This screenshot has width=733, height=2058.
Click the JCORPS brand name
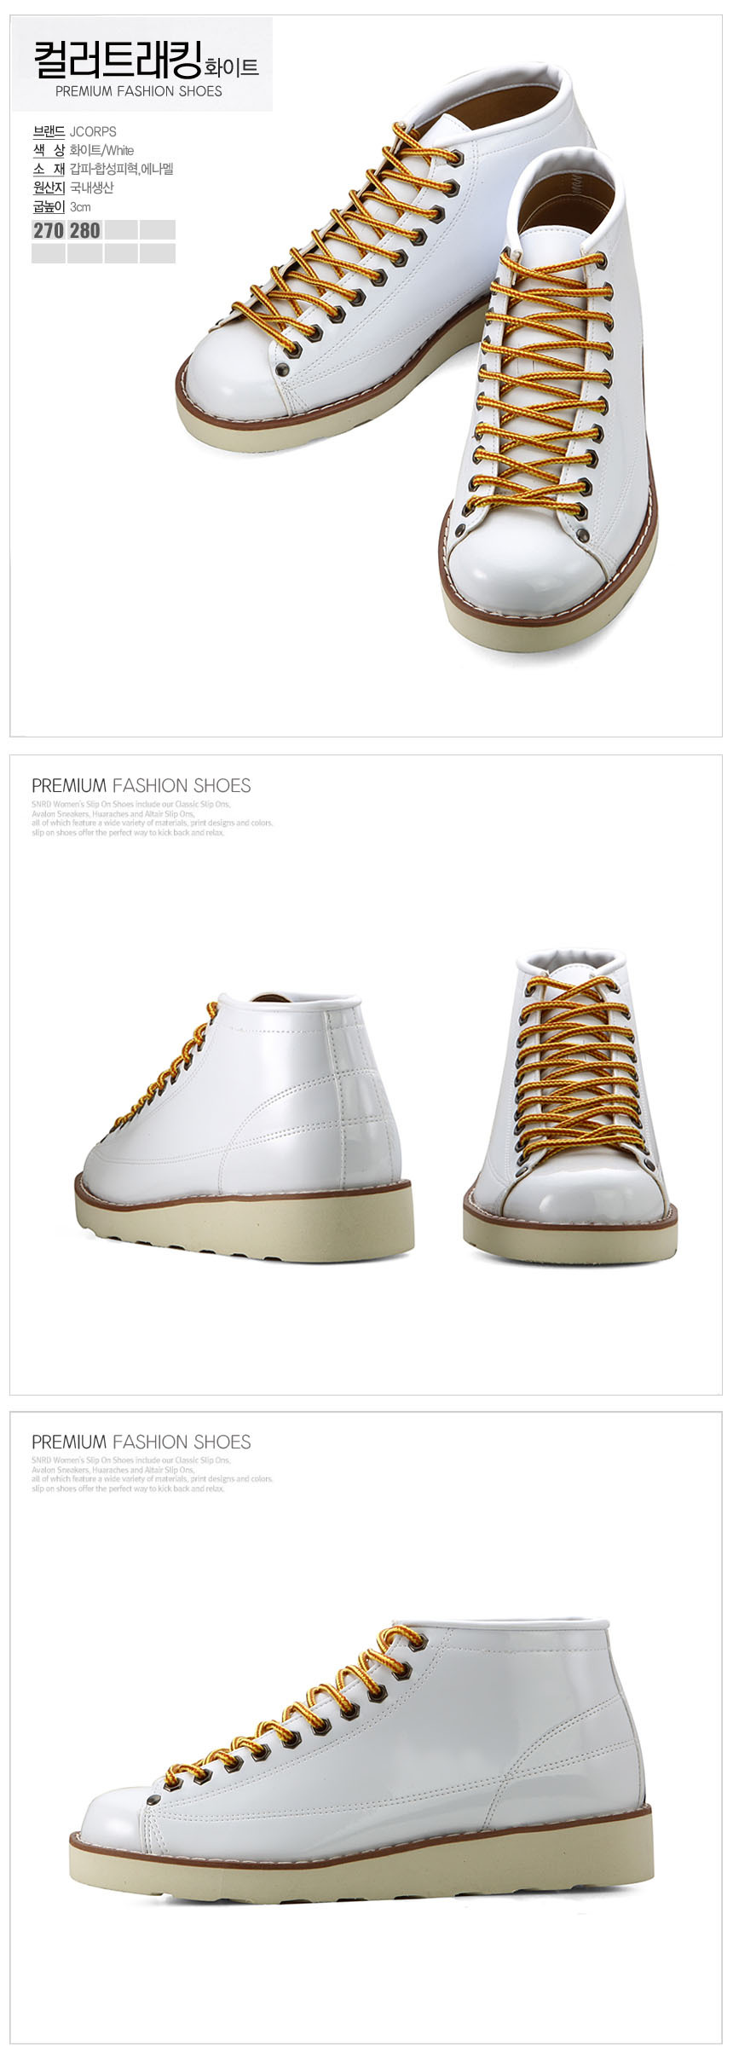(x=93, y=132)
